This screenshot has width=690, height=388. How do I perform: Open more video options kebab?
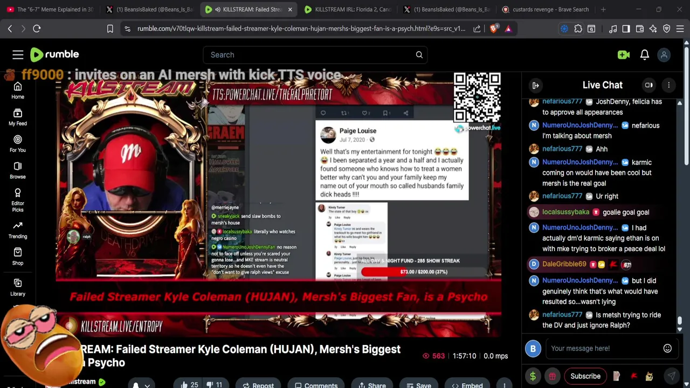pos(504,385)
